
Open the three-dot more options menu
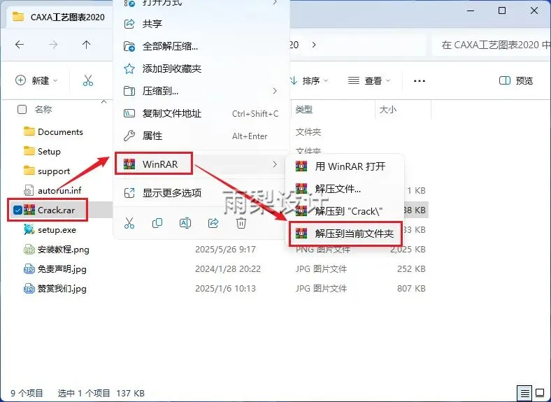420,81
